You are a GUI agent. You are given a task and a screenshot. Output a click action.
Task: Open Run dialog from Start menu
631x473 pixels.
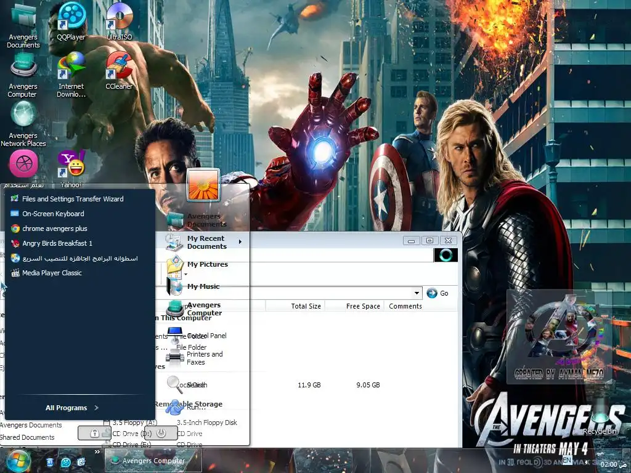click(x=186, y=407)
